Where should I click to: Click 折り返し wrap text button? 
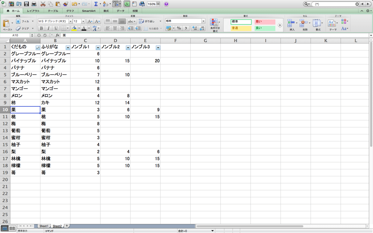(x=149, y=21)
